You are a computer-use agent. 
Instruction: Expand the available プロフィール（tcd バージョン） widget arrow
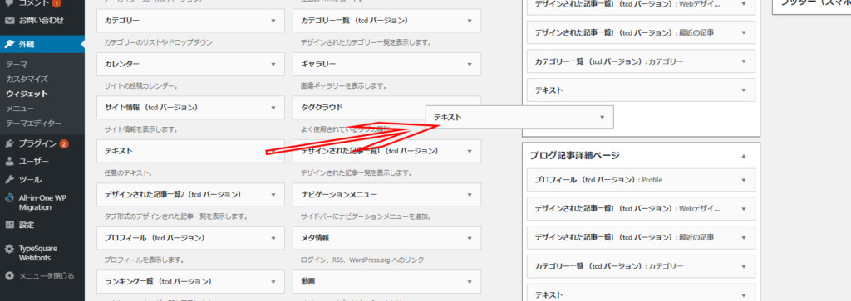coord(273,238)
